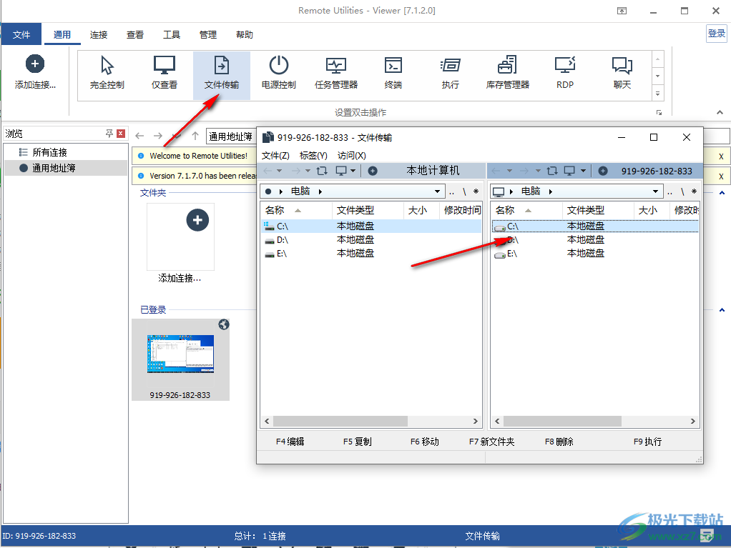Switch to the Connection ribbon tab

click(99, 34)
